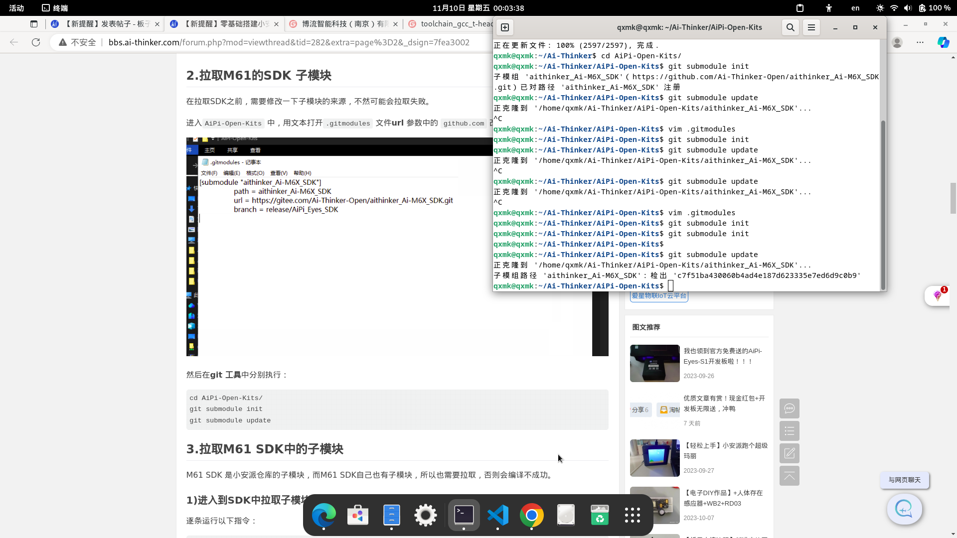Viewport: 957px width, 538px height.
Task: Open Microsoft Edge from the dock
Action: [x=324, y=515]
